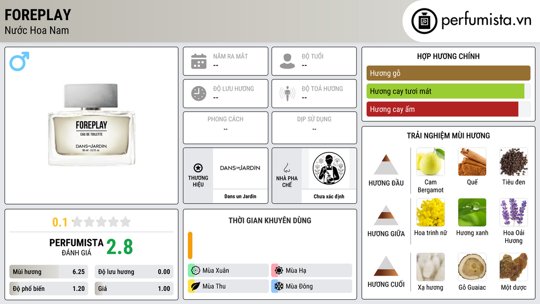This screenshot has width=540, height=304.
Task: Click the Dịp Sử Dụng box
Action: pos(314,128)
